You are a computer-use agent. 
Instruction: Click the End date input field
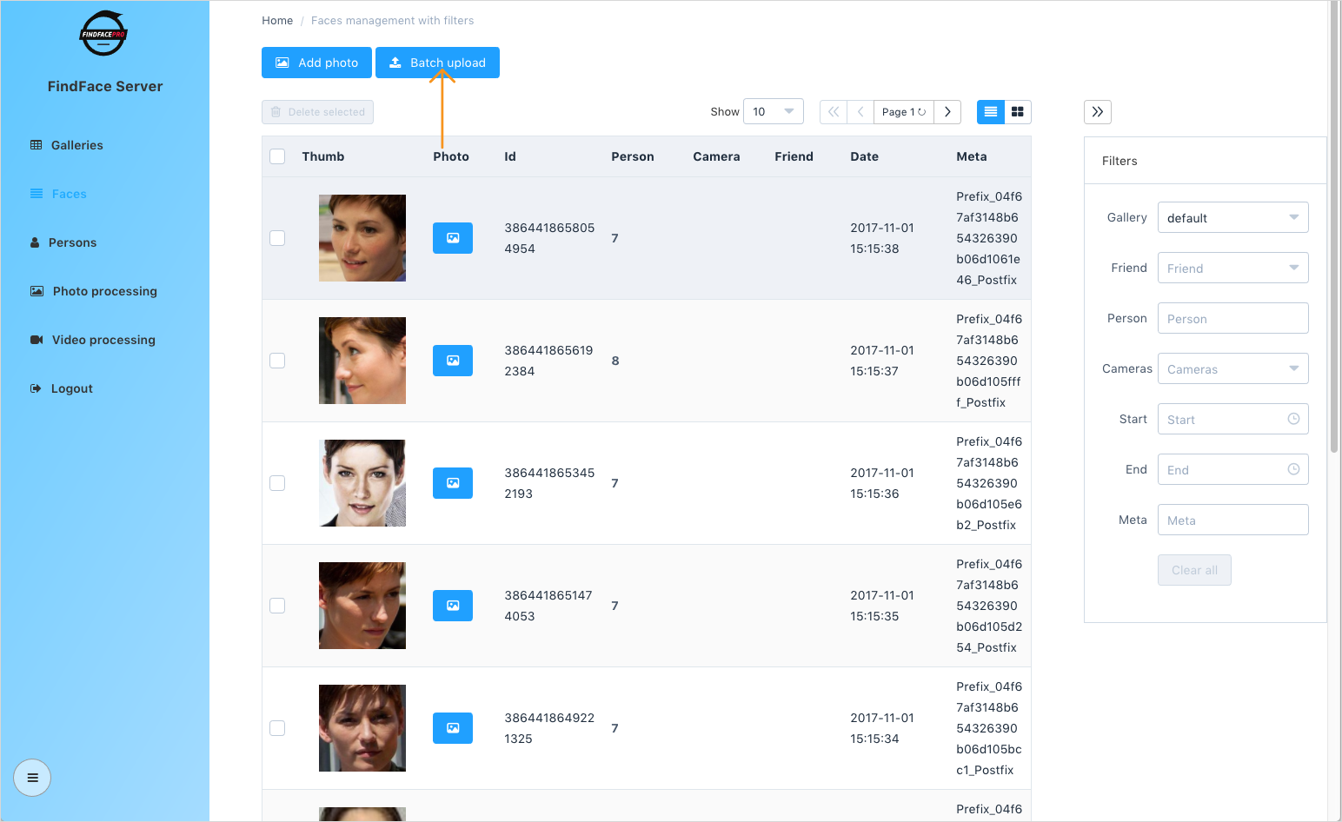pyautogui.click(x=1233, y=469)
